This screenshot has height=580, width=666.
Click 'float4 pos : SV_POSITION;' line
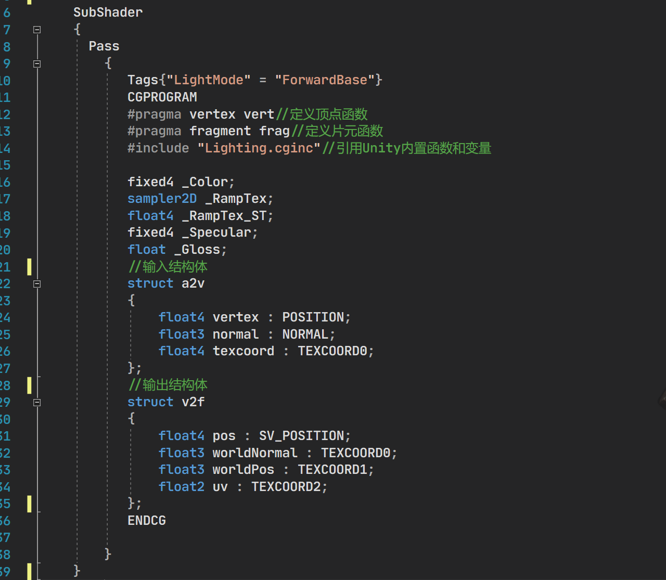pos(255,436)
